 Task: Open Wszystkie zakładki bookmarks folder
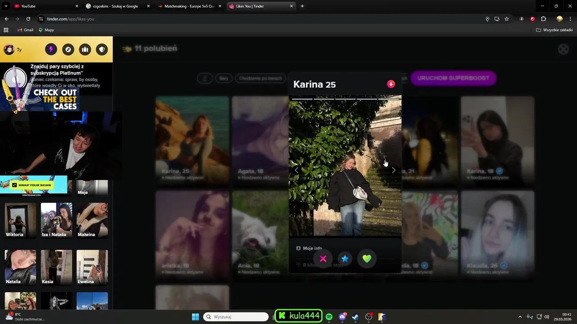point(554,30)
